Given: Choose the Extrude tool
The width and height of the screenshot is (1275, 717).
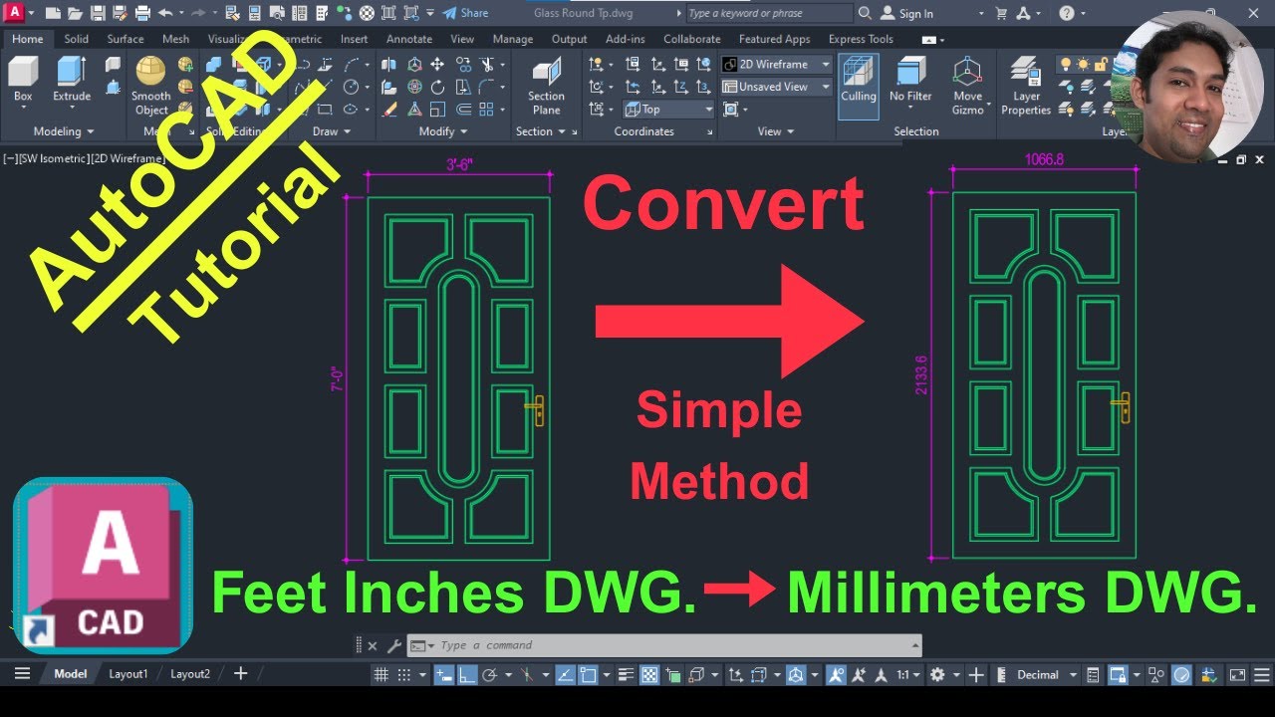Looking at the screenshot, I should 72,80.
